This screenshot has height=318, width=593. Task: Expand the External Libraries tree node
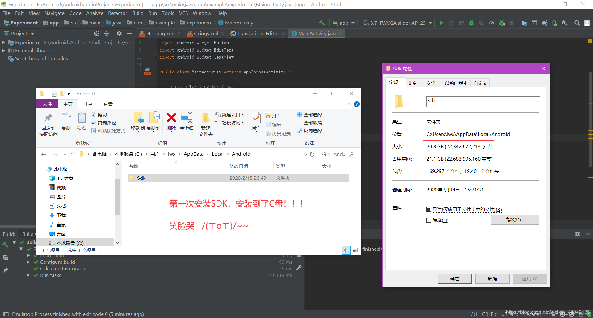[3, 50]
